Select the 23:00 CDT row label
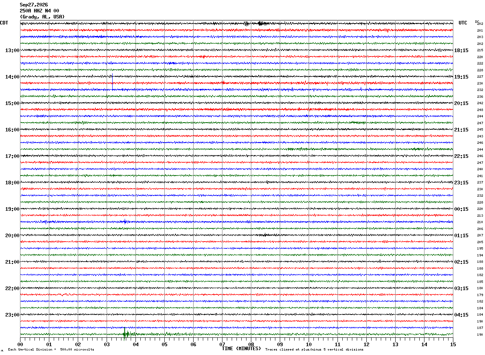 [x=12, y=315]
